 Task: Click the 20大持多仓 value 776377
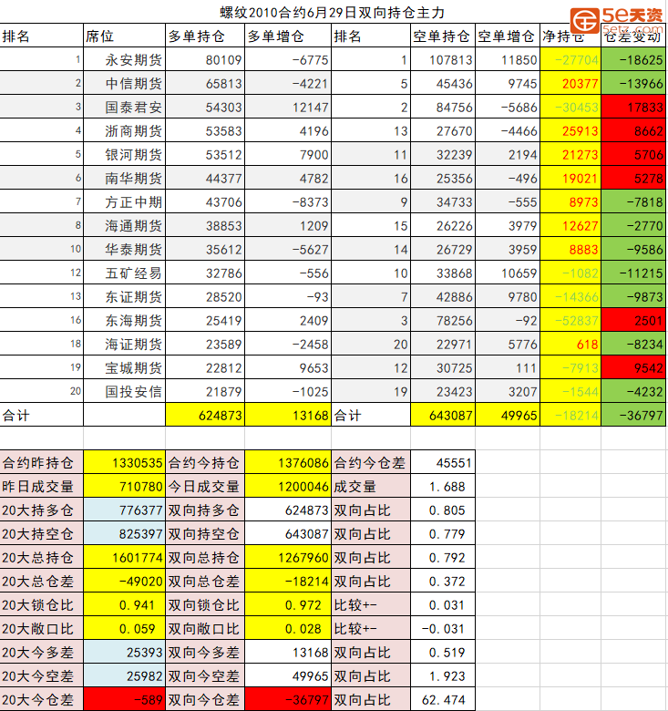pyautogui.click(x=124, y=510)
